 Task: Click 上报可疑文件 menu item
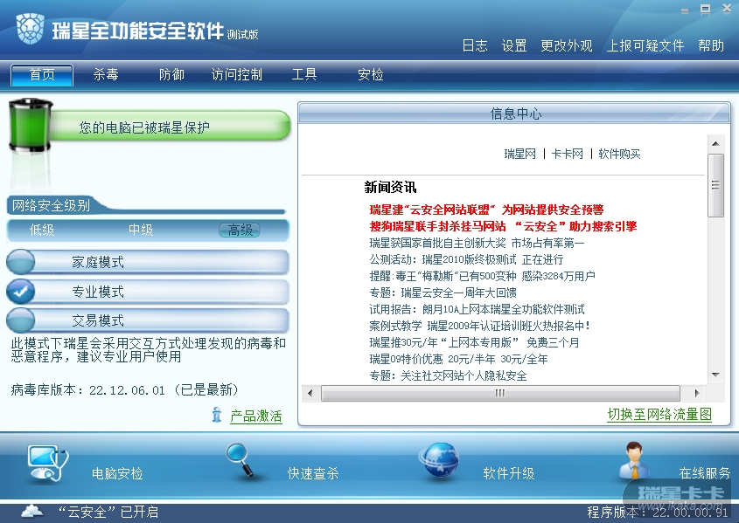coord(645,45)
